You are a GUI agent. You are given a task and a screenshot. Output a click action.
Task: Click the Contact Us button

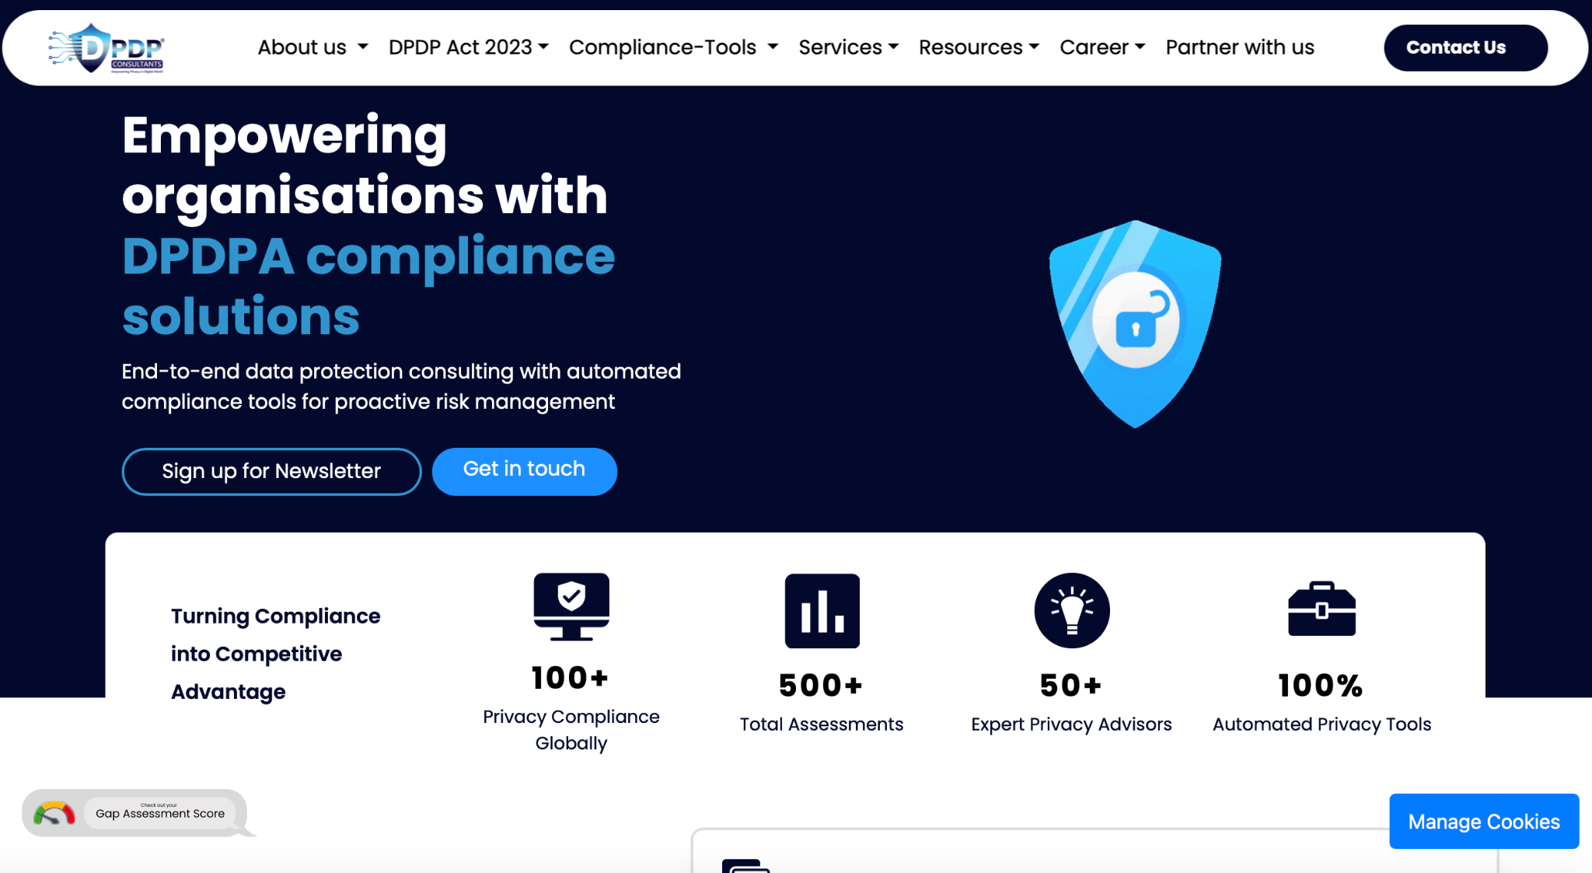[x=1465, y=47]
